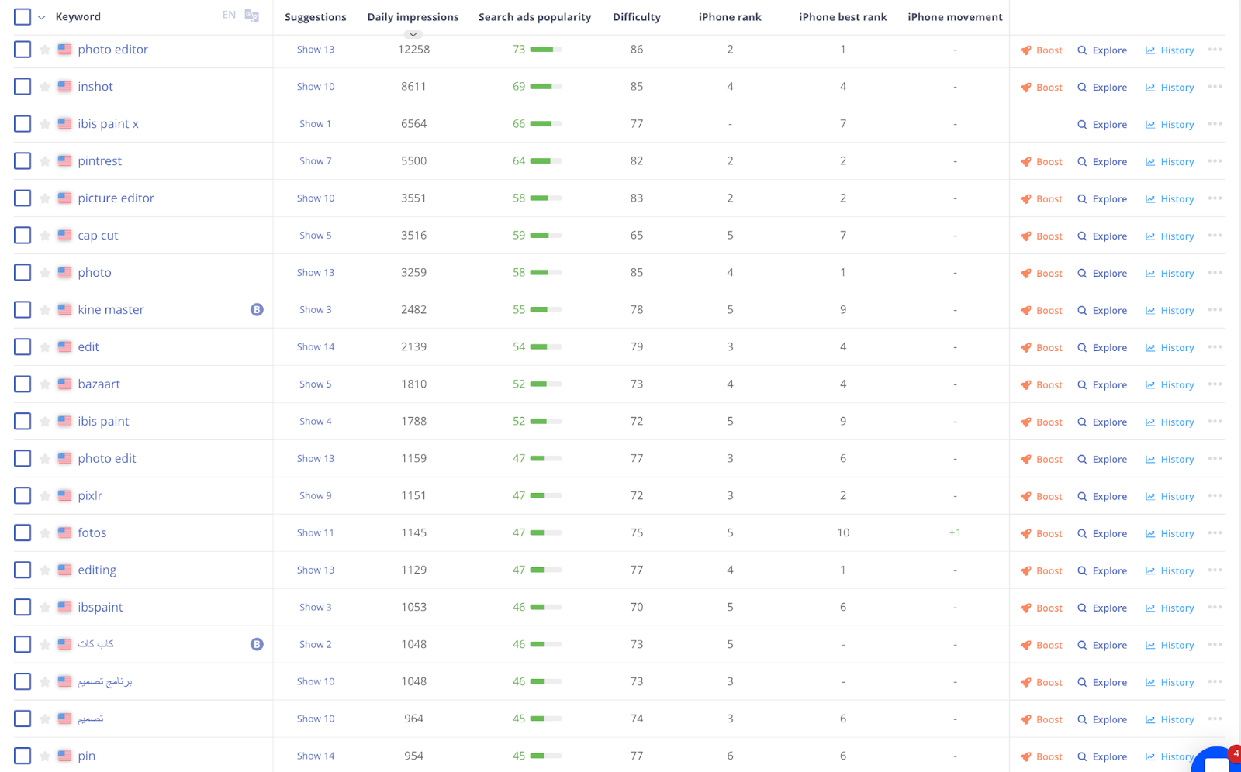Open the selection dropdown arrow beside header checkbox
Image resolution: width=1241 pixels, height=772 pixels.
[x=41, y=17]
